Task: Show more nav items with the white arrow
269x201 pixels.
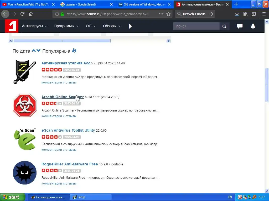Action: [x=130, y=26]
